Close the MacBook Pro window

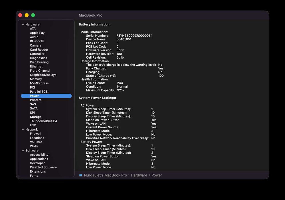[20, 15]
